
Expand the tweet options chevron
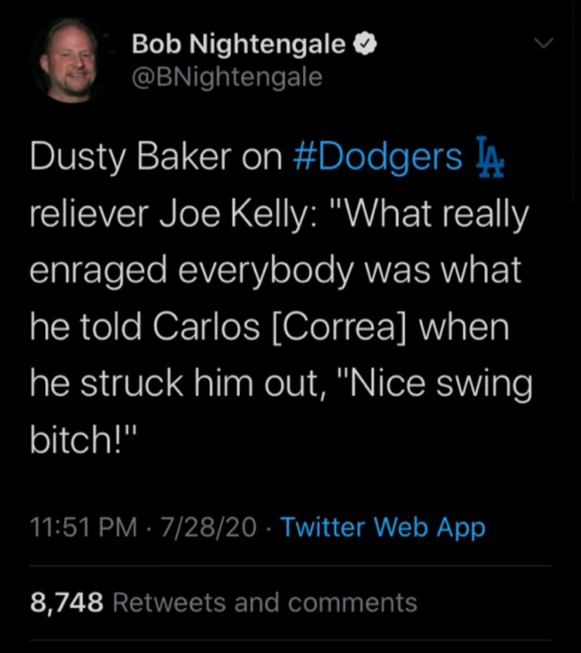tap(543, 44)
